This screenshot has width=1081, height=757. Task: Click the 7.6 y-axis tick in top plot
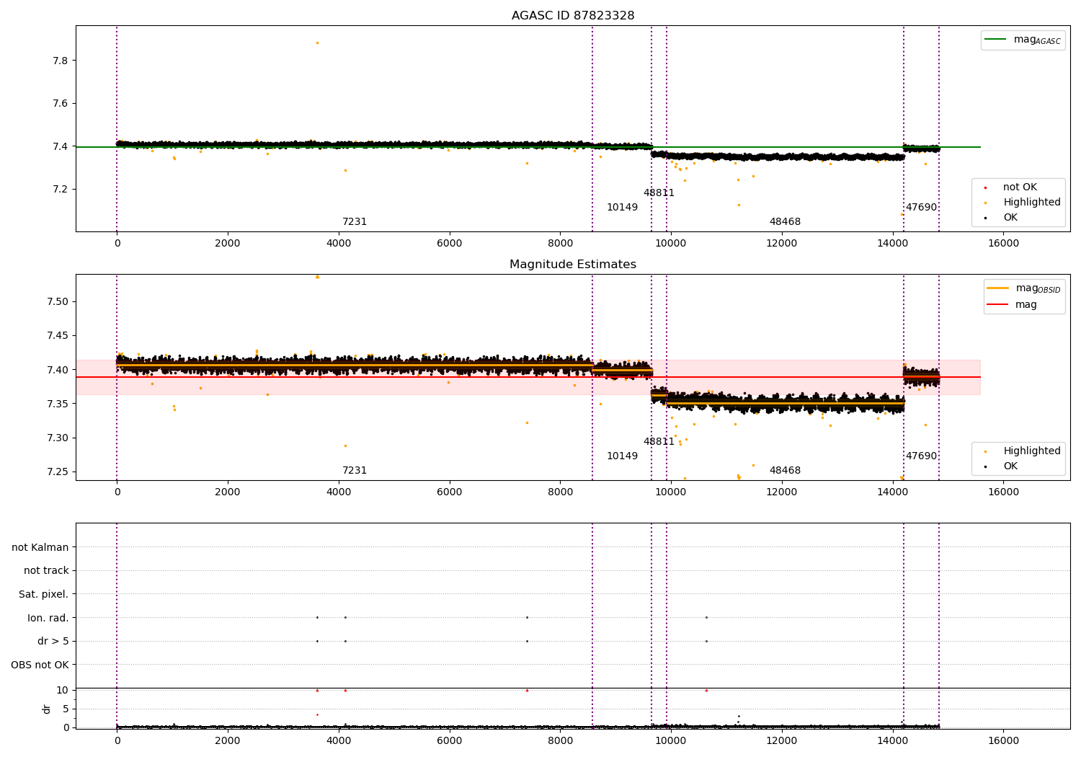(x=61, y=103)
